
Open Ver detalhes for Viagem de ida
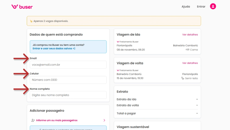coord(190,34)
